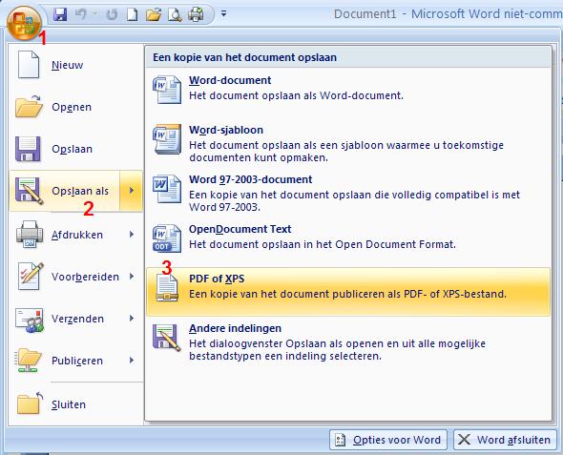Click the Andere indelingen floppy-pencil icon
Screen dimensions: 563x455
[167, 338]
